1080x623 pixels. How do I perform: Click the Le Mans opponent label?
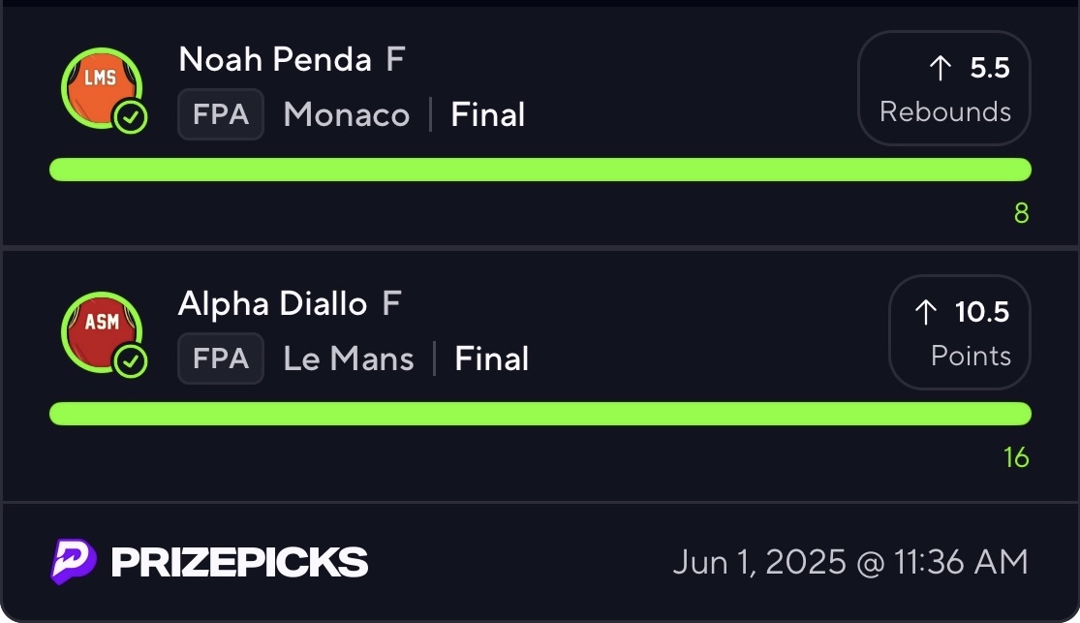tap(349, 359)
